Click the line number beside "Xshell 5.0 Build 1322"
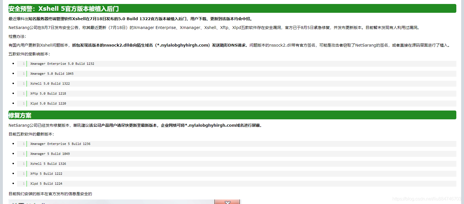This screenshot has height=204, width=464. 24,84
